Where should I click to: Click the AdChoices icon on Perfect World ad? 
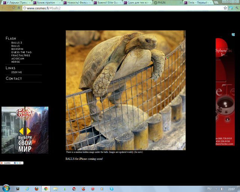46,108
